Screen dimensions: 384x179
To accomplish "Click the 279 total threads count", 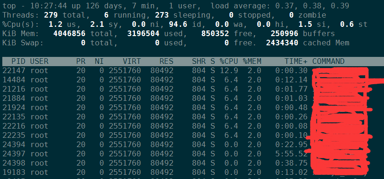I will 51,15.
